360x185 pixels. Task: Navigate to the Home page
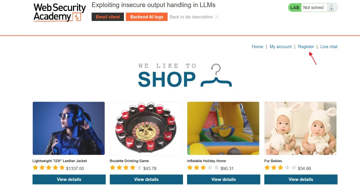257,47
